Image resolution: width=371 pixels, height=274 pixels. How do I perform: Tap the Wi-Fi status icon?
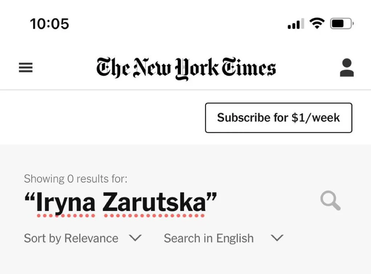pyautogui.click(x=317, y=24)
